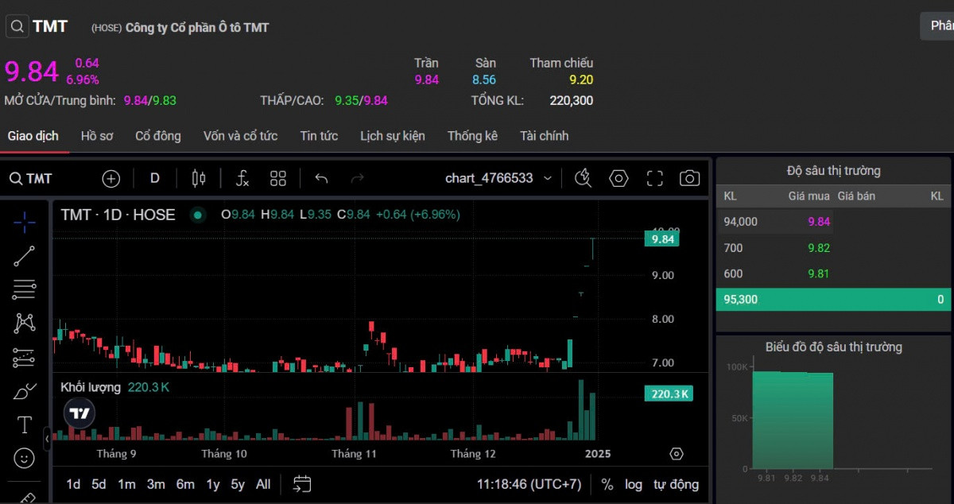Open the fx indicators menu
The width and height of the screenshot is (954, 504).
point(242,178)
